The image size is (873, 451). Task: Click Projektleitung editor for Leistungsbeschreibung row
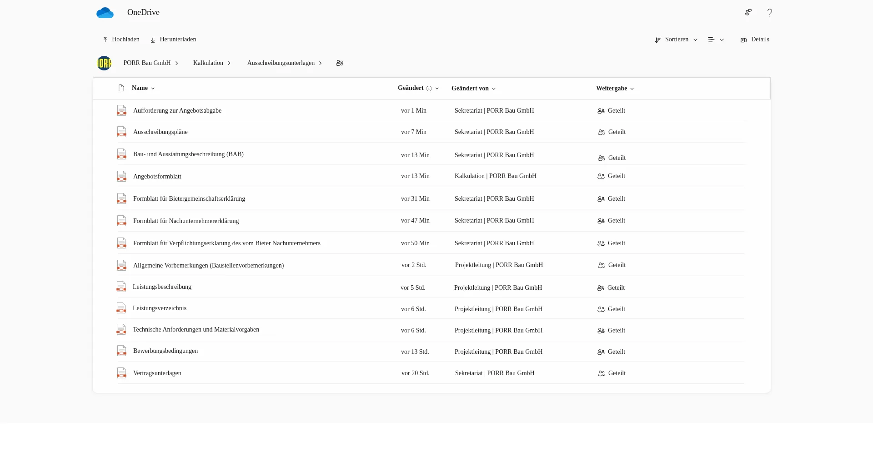[x=498, y=287]
